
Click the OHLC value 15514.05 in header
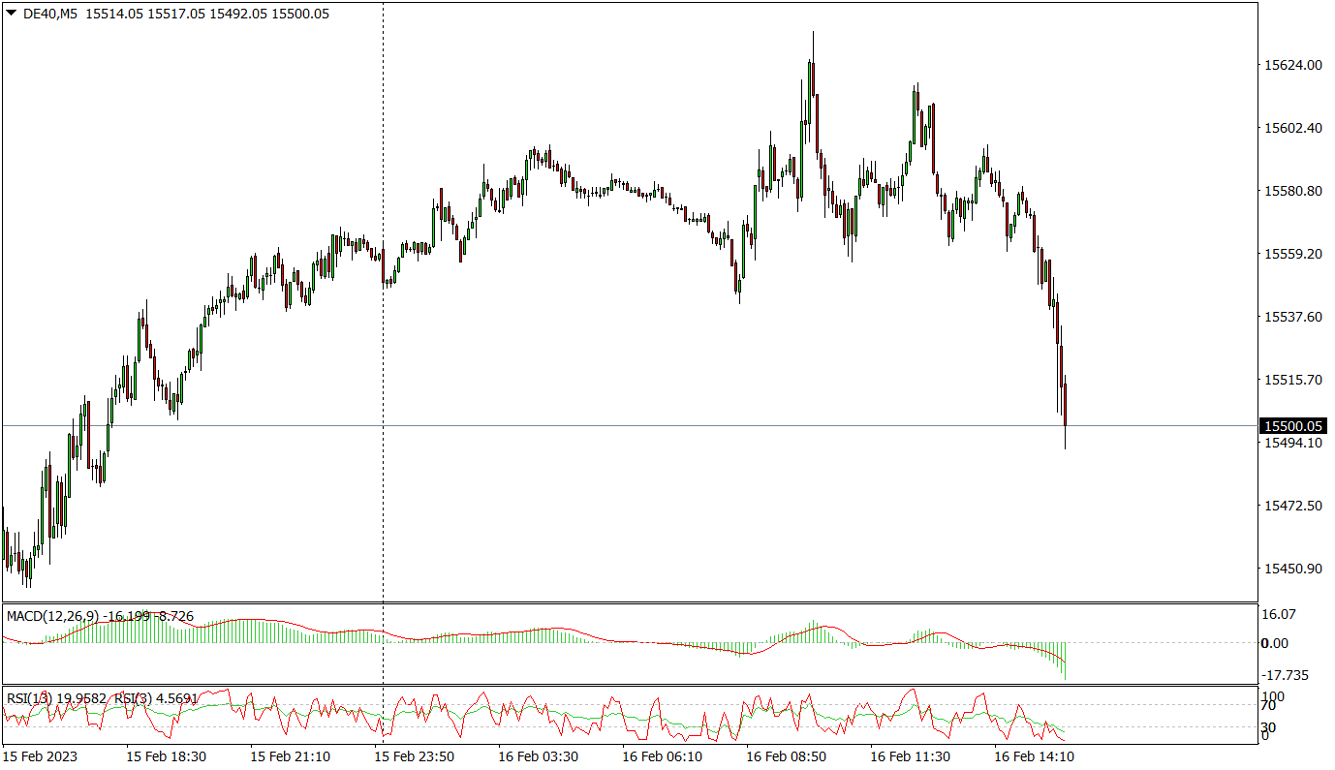point(113,14)
